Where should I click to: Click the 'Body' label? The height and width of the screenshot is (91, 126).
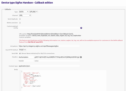pos(16,69)
